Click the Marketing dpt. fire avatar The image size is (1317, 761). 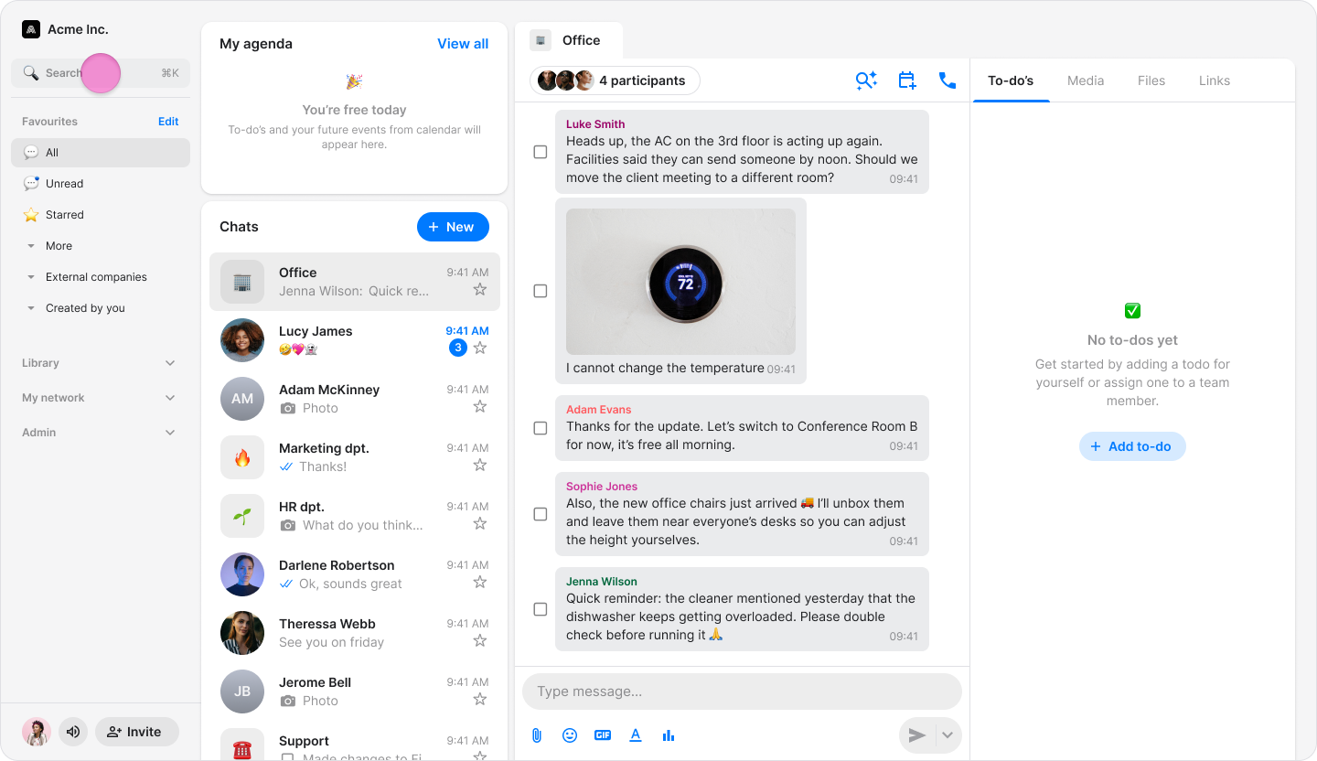tap(242, 457)
